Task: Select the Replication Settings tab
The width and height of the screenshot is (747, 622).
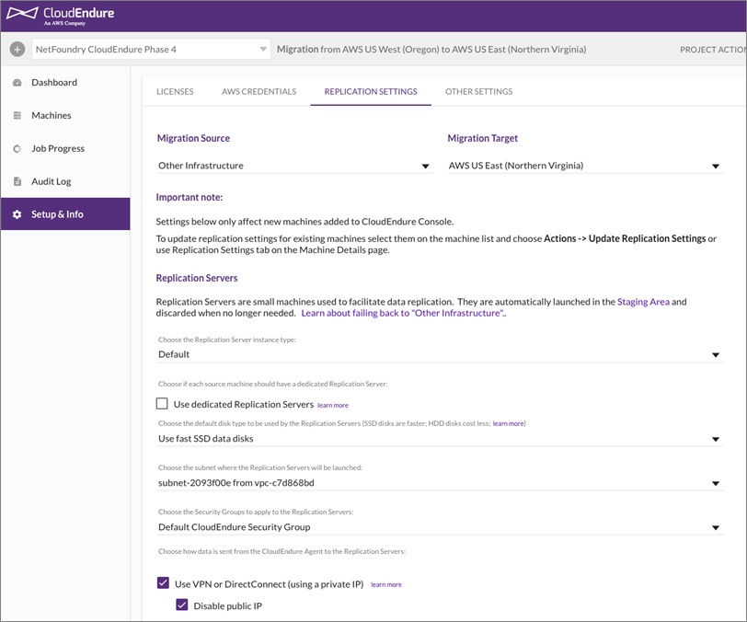Action: [371, 91]
